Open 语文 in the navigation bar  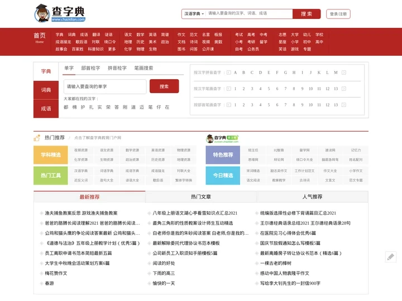pos(128,35)
